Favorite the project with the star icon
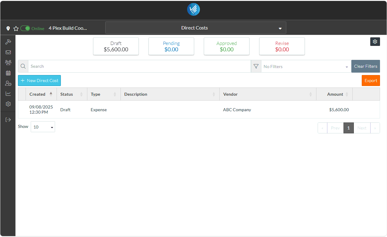Screen dimensions: 387x237 click(16, 28)
